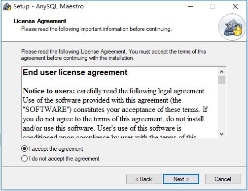Select the license scrollbar thumb
248x191 pixels.
pyautogui.click(x=221, y=80)
